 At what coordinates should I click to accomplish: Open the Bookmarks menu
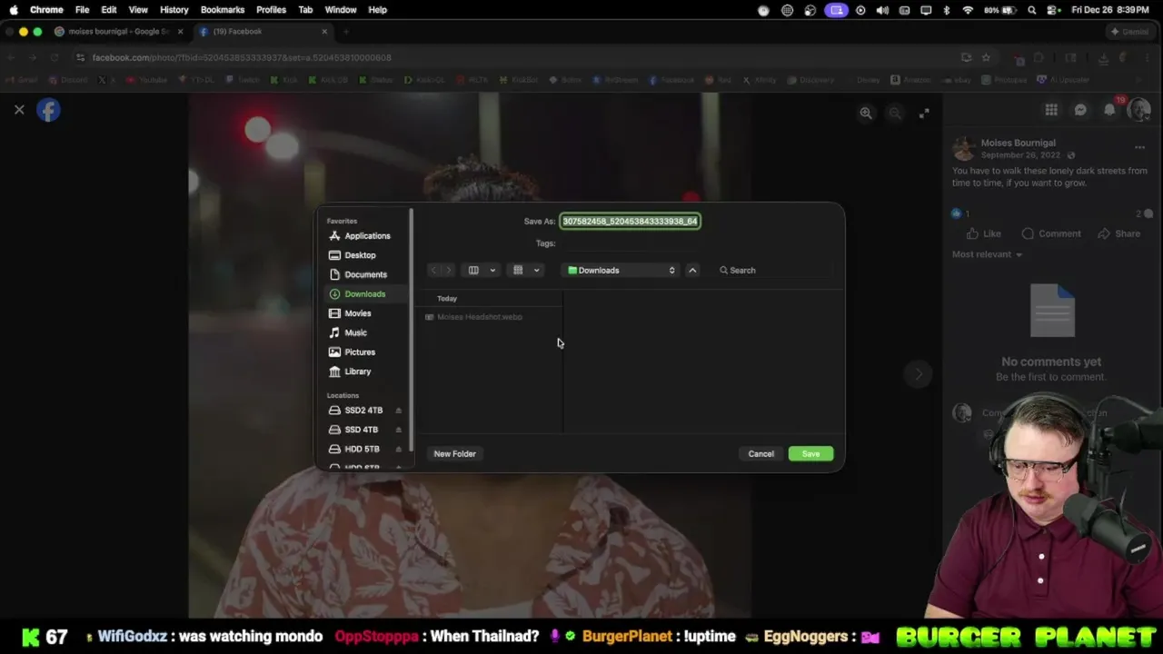coord(223,10)
